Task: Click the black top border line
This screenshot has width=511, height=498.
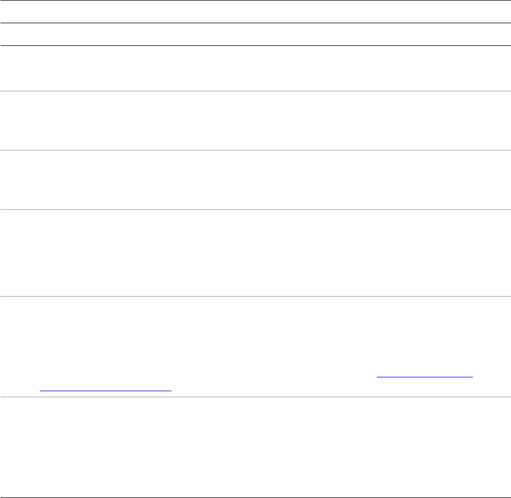Action: coord(255,1)
